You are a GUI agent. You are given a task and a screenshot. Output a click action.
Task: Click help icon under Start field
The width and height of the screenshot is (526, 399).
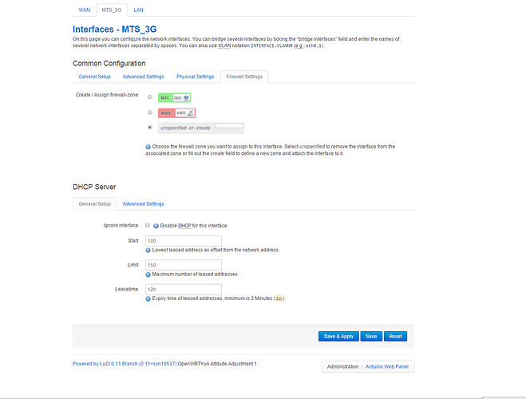[x=148, y=250]
